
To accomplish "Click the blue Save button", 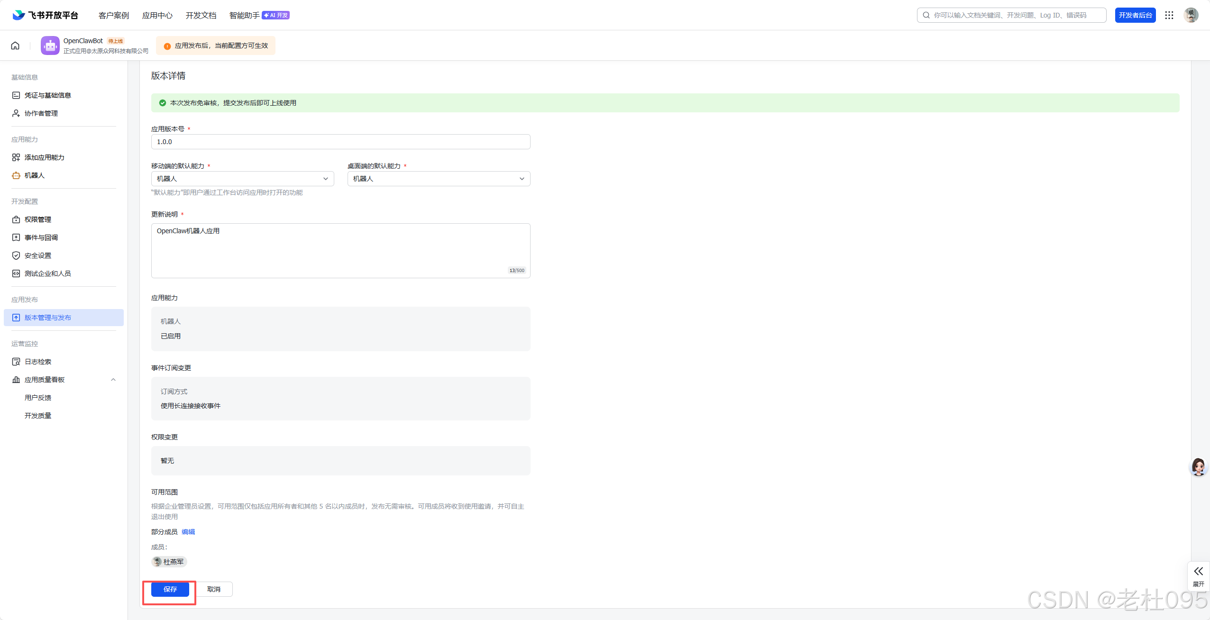I will (x=170, y=589).
